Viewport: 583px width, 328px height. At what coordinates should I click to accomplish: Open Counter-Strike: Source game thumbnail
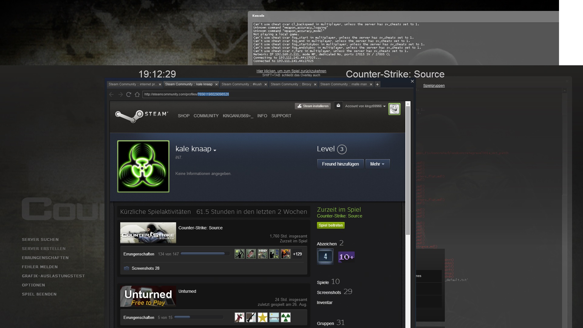[148, 233]
